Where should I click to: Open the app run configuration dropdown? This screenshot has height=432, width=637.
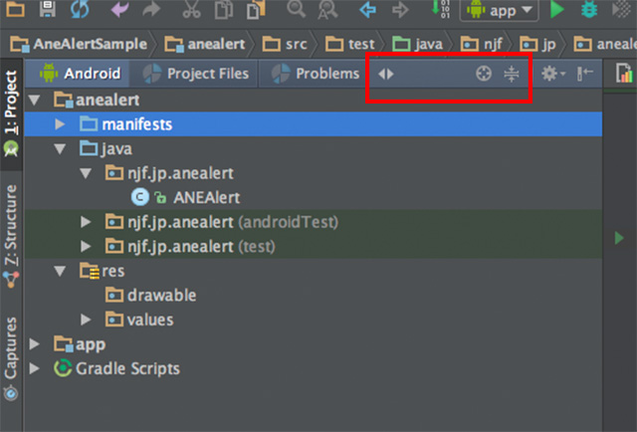coord(499,10)
